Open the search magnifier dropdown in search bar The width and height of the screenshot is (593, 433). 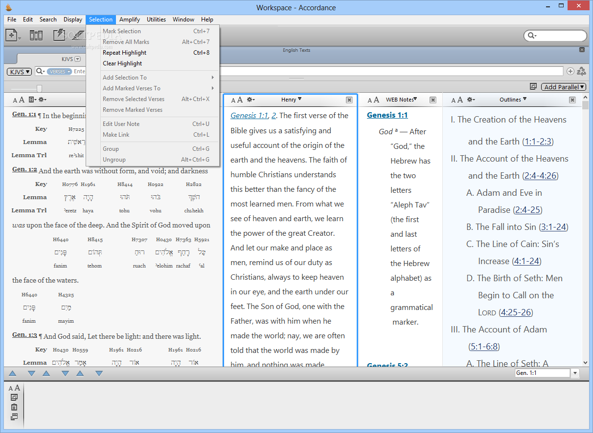40,72
